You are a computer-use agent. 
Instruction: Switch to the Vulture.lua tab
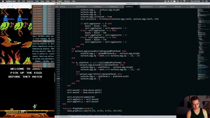point(178,7)
